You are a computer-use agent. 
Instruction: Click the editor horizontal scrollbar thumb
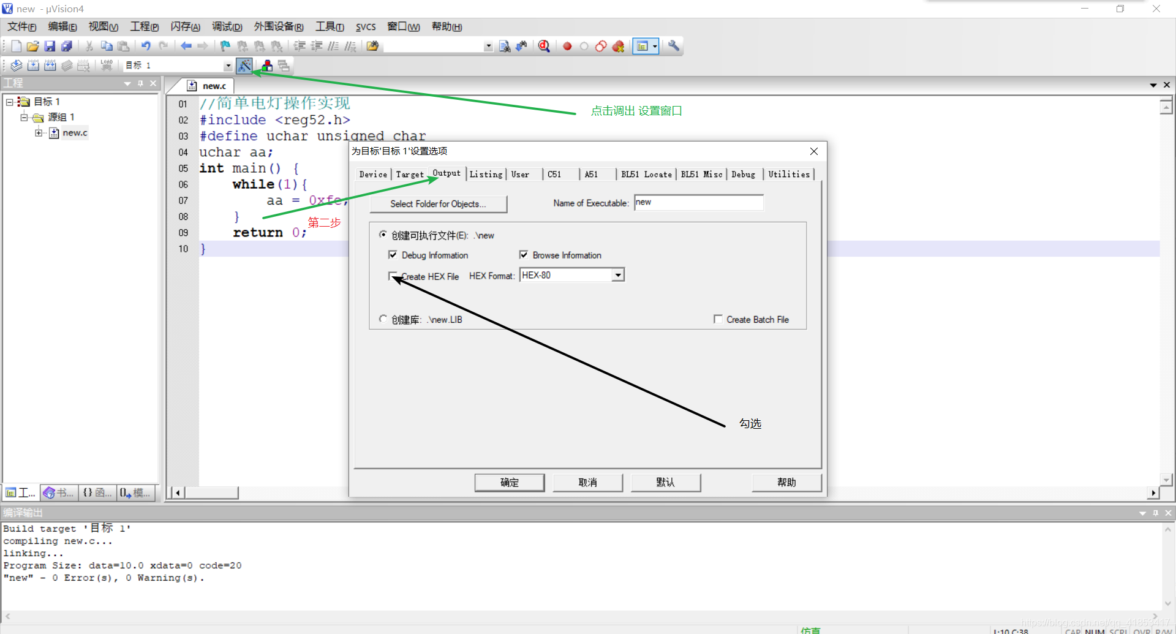(211, 492)
